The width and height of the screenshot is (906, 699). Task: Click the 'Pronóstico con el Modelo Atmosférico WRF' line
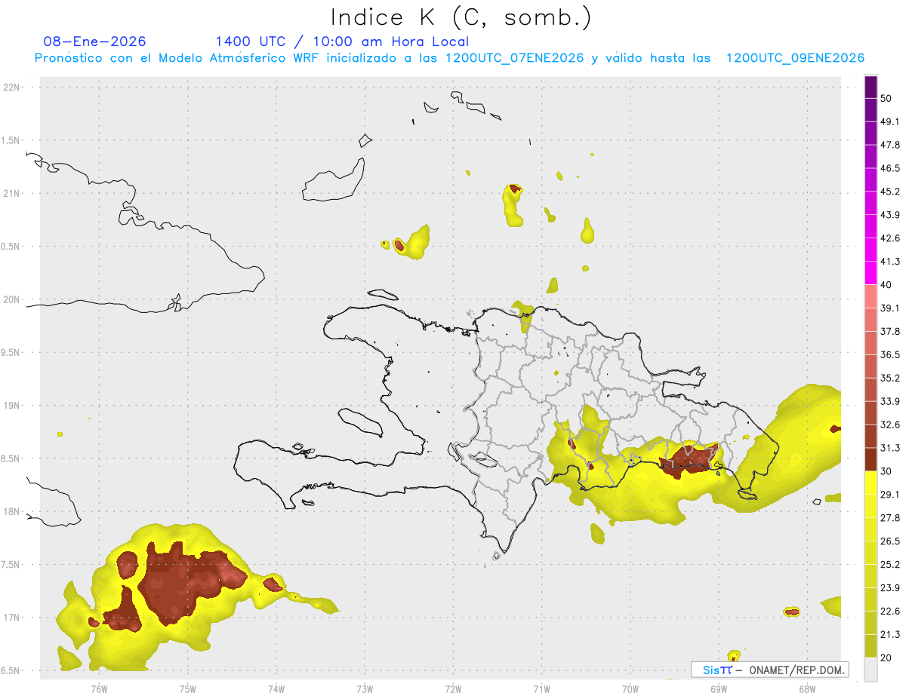[448, 58]
